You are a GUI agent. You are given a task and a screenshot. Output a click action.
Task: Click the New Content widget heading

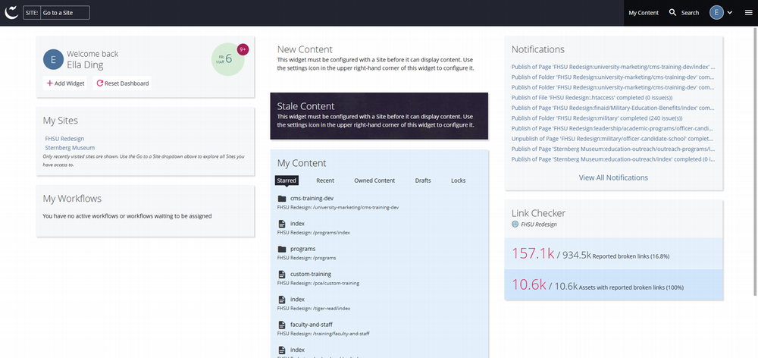[305, 49]
